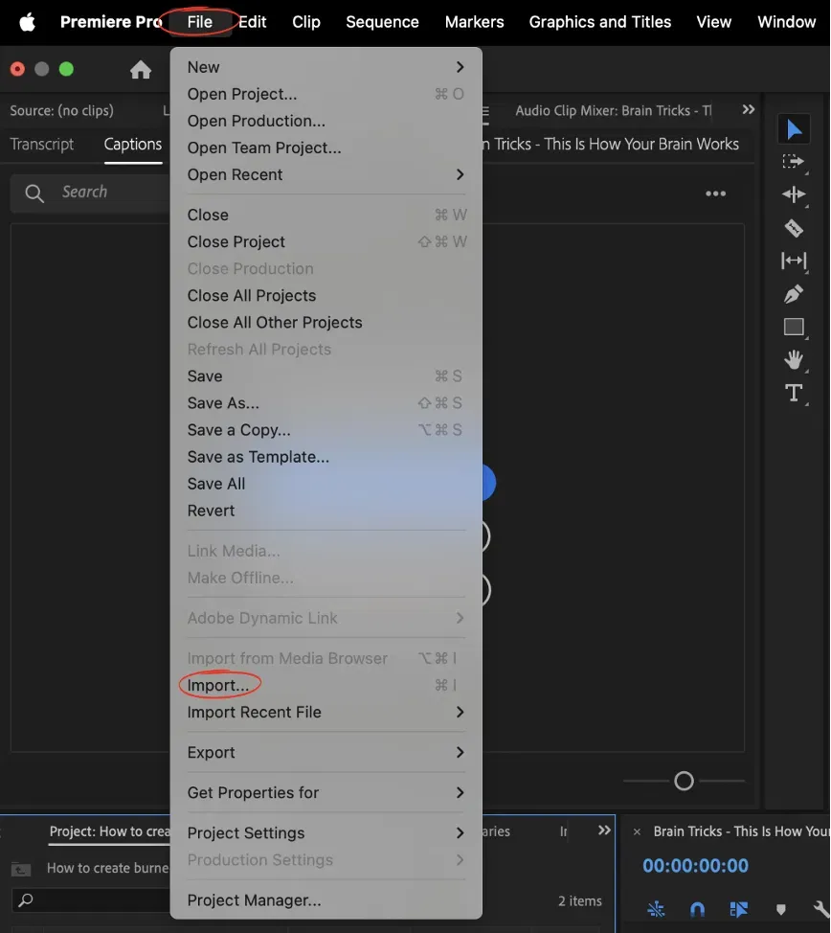Select the Selection arrow tool
The height and width of the screenshot is (933, 831).
click(x=794, y=129)
